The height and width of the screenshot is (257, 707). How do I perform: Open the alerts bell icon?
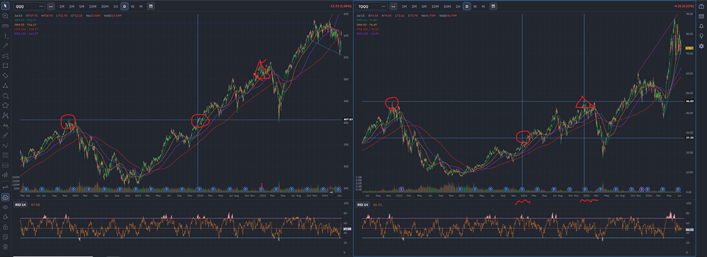701,27
